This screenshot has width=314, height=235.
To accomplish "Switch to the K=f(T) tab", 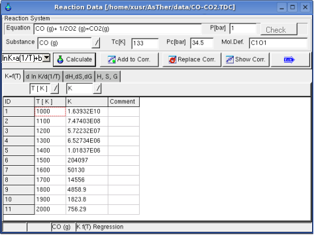I will tap(13, 76).
